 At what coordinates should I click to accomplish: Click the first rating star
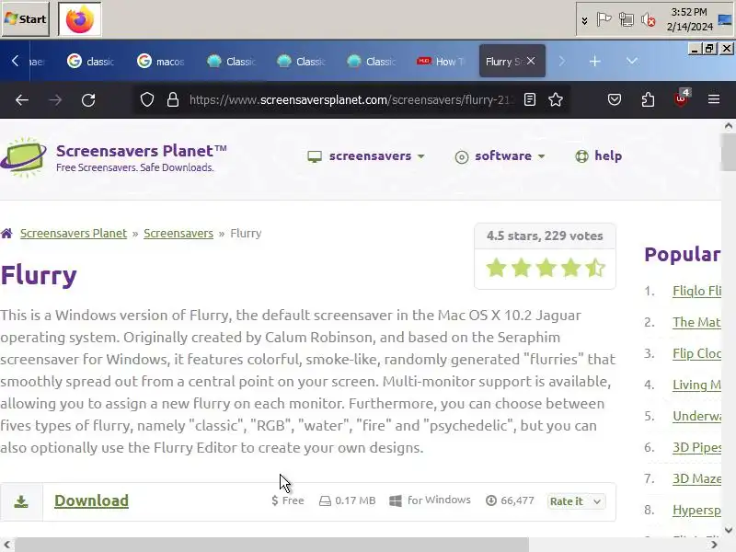pyautogui.click(x=496, y=268)
